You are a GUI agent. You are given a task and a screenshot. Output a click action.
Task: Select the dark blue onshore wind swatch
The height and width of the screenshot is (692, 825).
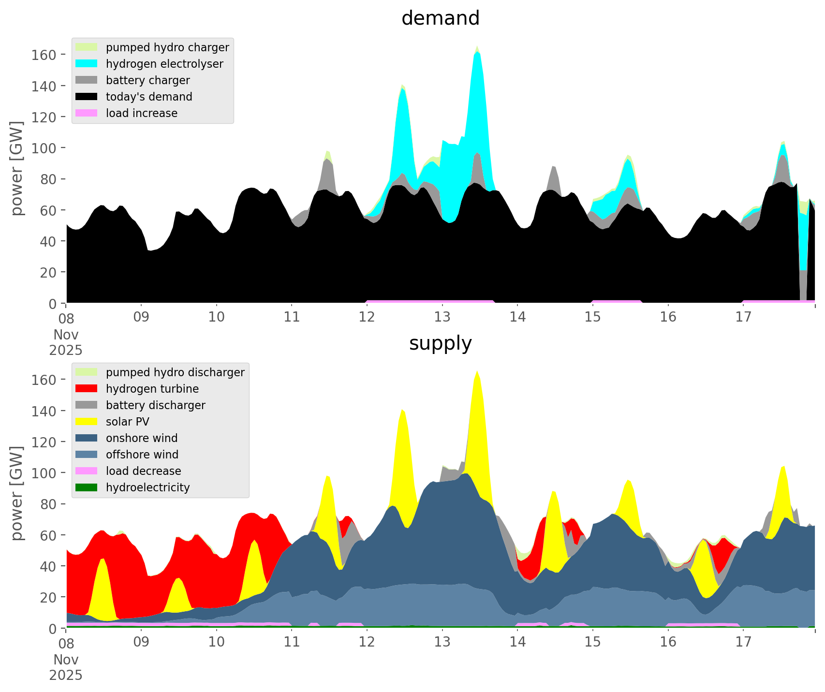tap(87, 438)
